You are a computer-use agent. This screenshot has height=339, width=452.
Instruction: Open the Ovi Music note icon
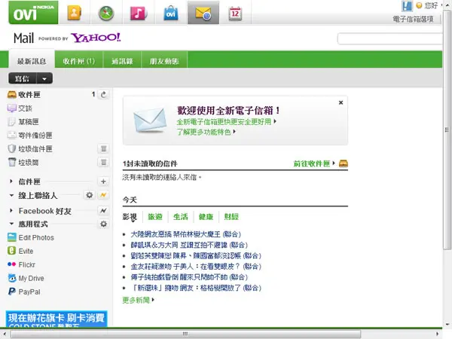[x=139, y=13]
